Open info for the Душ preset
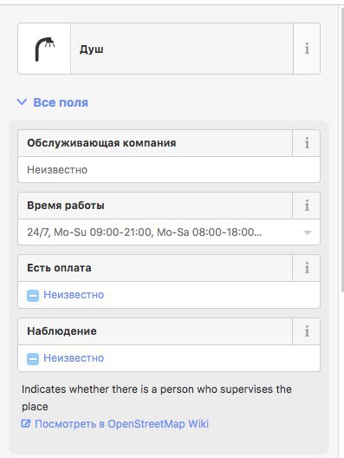Viewport: 344px width, 458px height. coord(307,49)
